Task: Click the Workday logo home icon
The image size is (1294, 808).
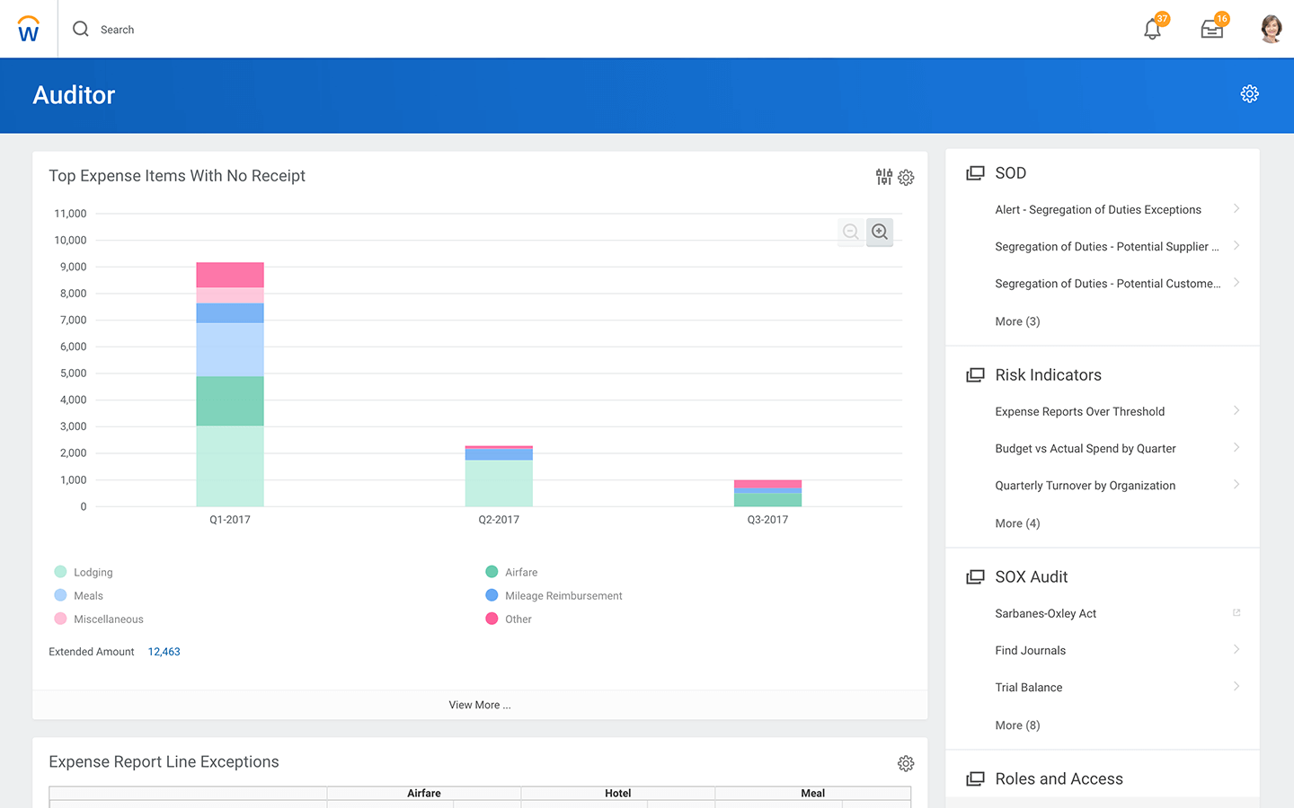Action: tap(29, 30)
